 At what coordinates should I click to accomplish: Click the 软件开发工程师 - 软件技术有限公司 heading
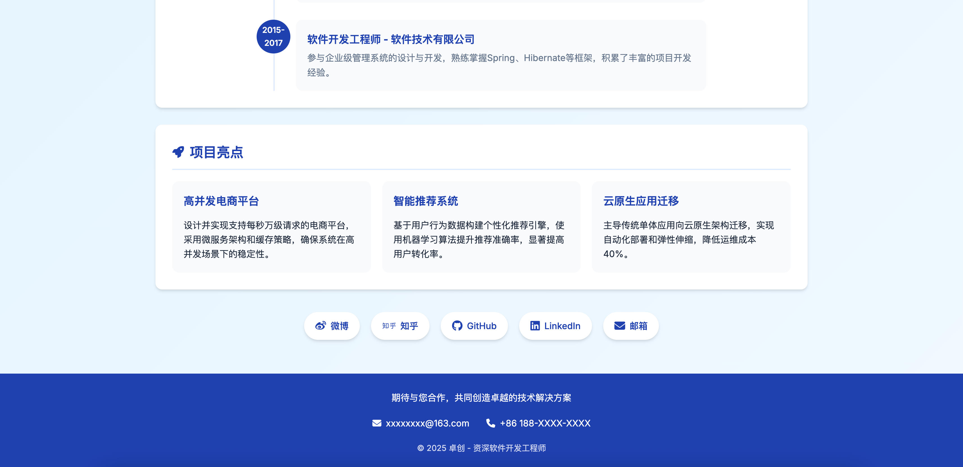pyautogui.click(x=391, y=39)
